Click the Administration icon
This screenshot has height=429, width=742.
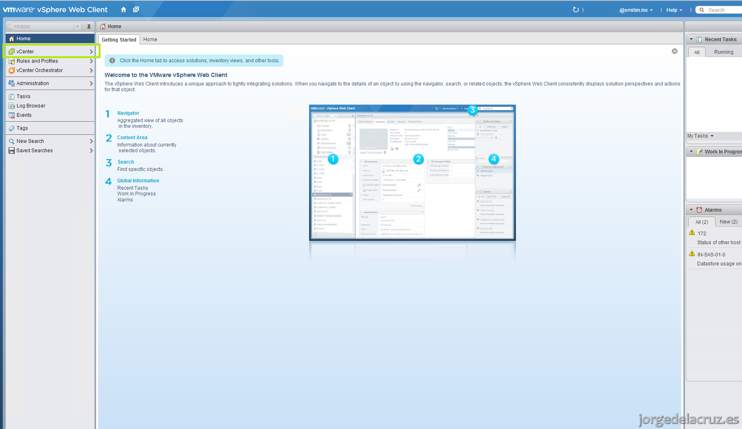point(11,83)
